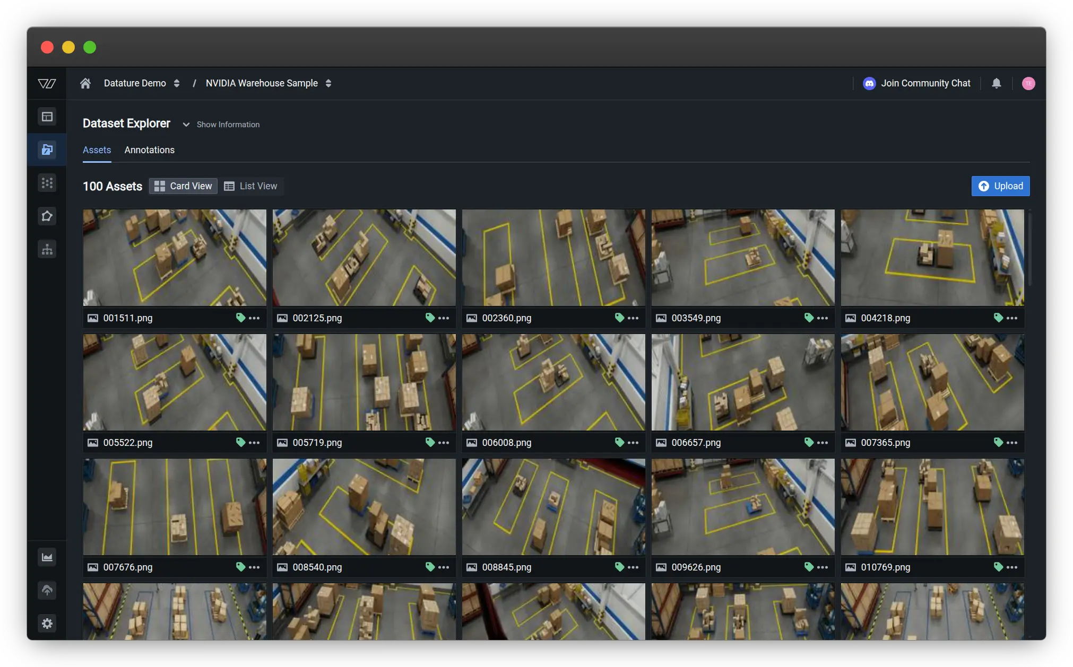1073x667 pixels.
Task: Click the annotator polygon icon in sidebar
Action: pos(47,216)
